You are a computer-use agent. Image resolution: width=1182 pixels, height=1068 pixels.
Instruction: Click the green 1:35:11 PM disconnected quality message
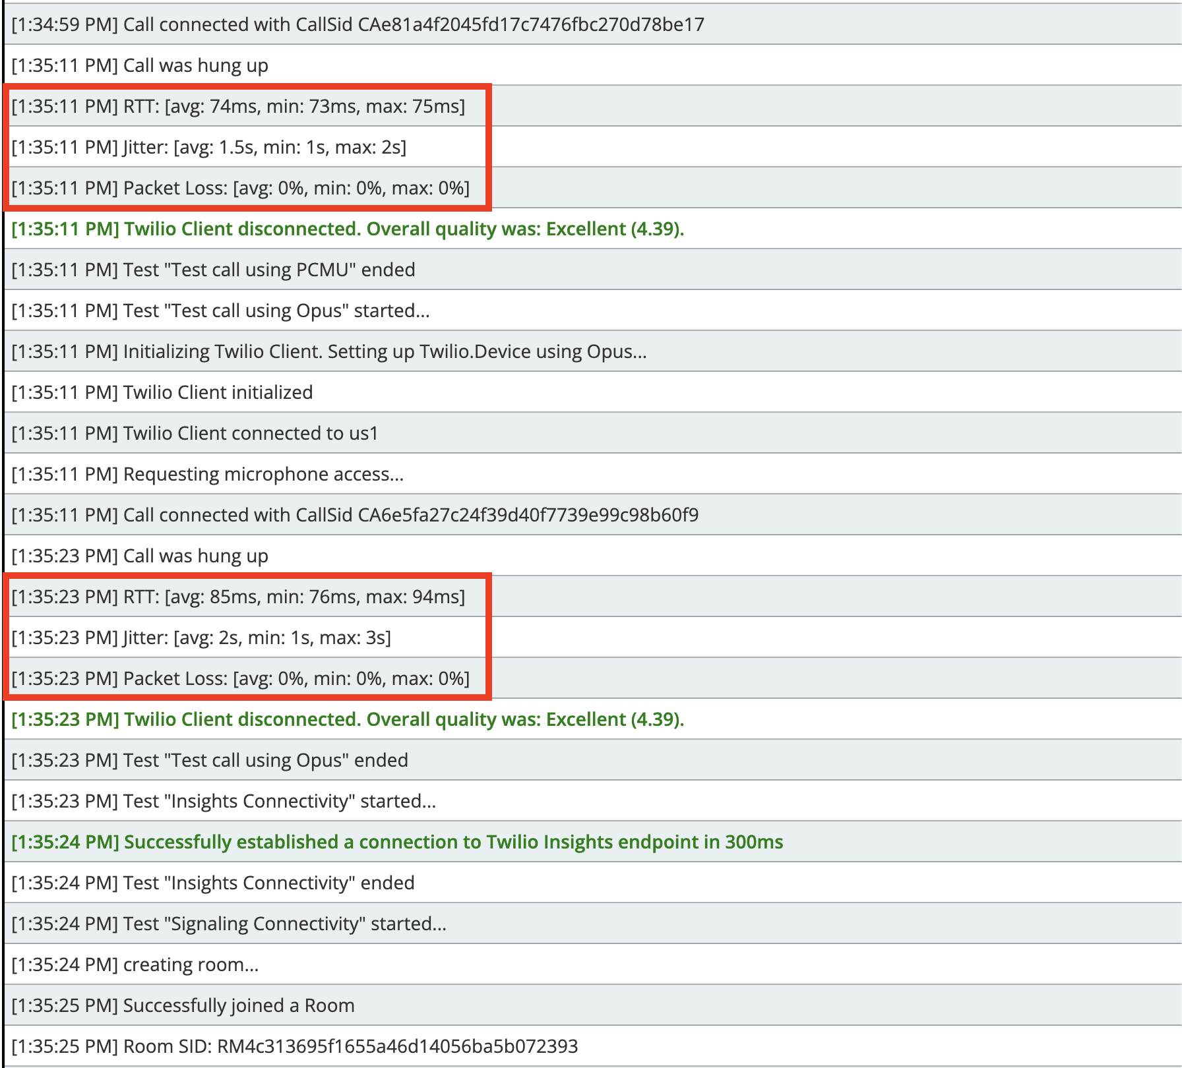pyautogui.click(x=348, y=229)
